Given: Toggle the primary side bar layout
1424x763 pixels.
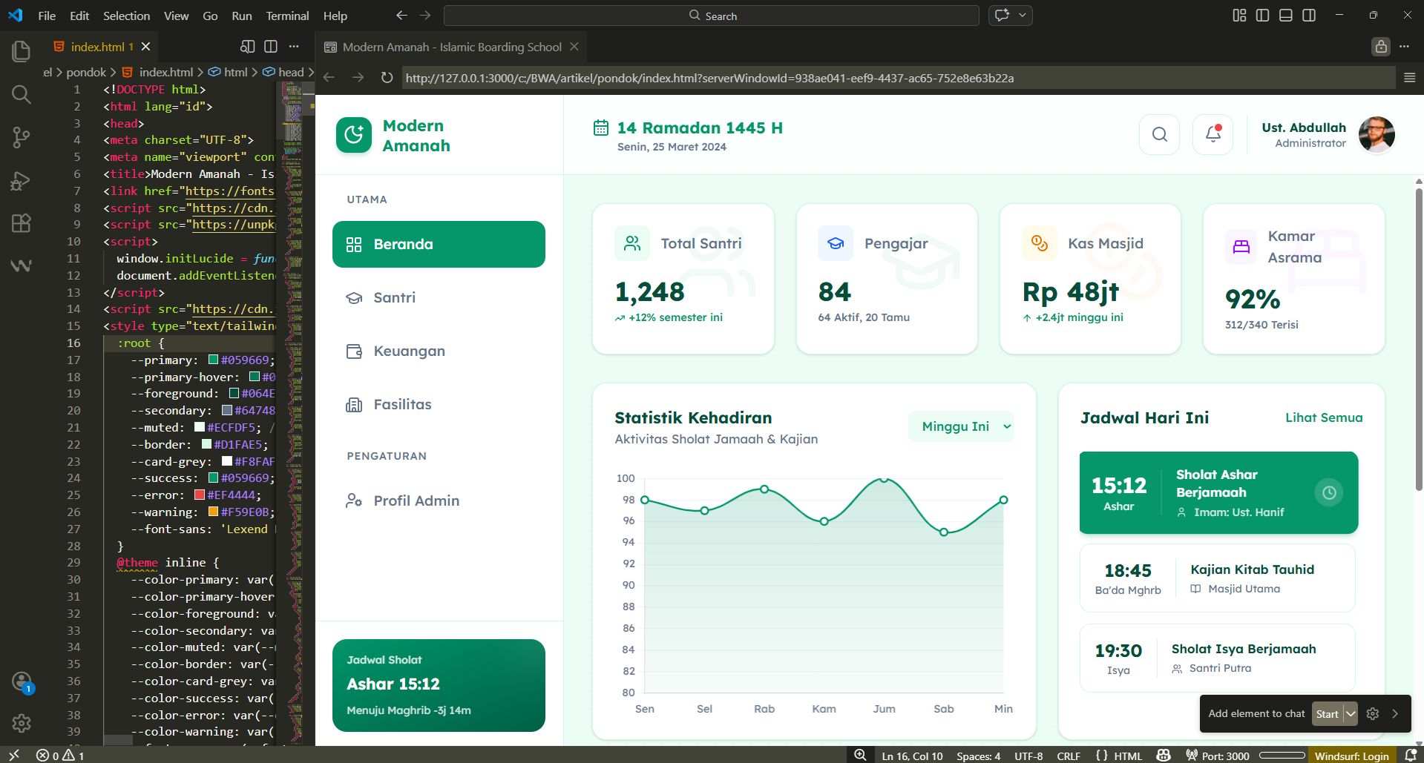Looking at the screenshot, I should tap(1262, 16).
